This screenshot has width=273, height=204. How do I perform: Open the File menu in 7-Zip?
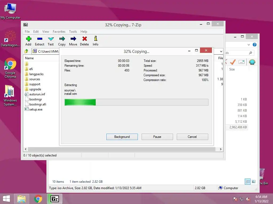27,32
